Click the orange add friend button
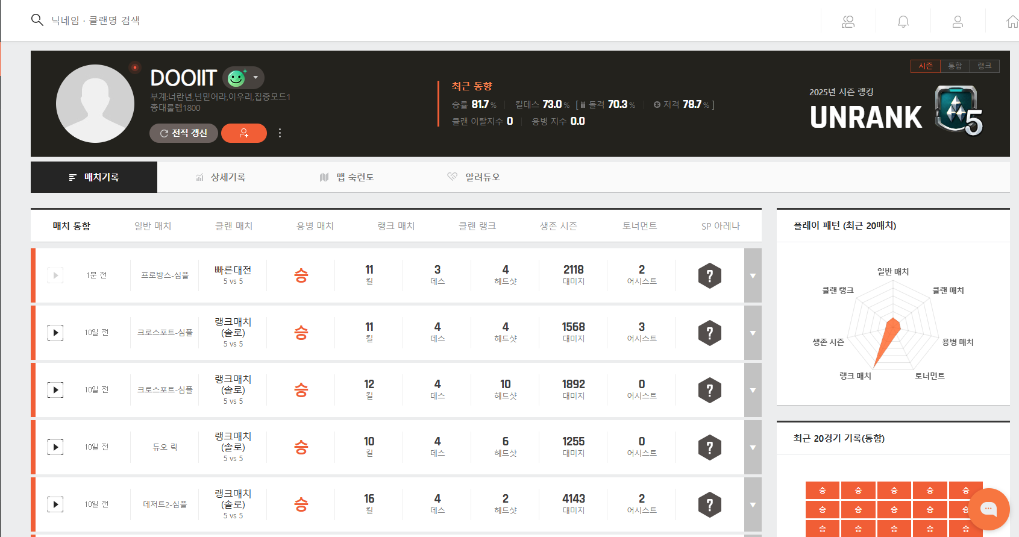This screenshot has width=1019, height=537. [x=244, y=133]
